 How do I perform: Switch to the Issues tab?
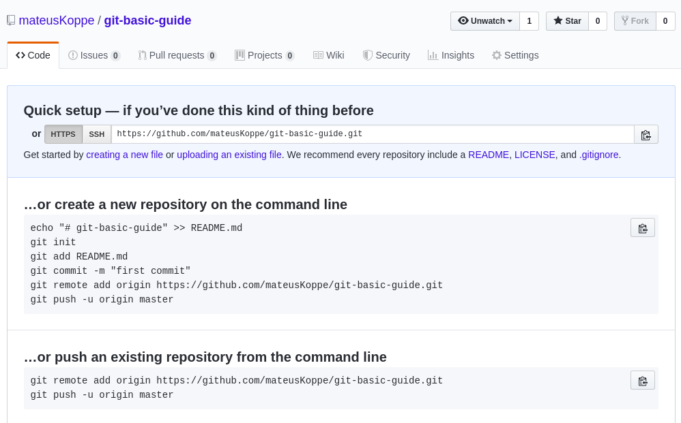tap(94, 55)
